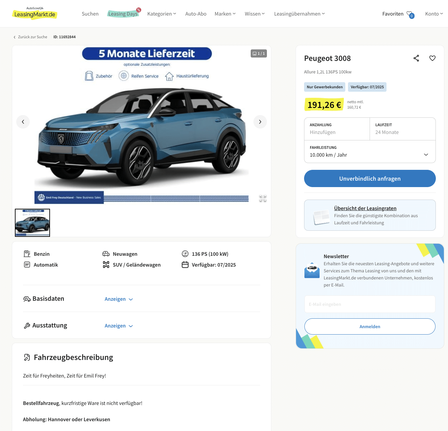
Task: Open Übersicht der Leasingraten link
Action: [x=365, y=208]
